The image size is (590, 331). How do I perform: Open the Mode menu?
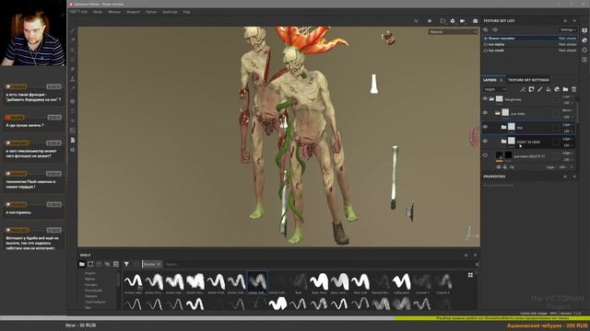(x=98, y=12)
